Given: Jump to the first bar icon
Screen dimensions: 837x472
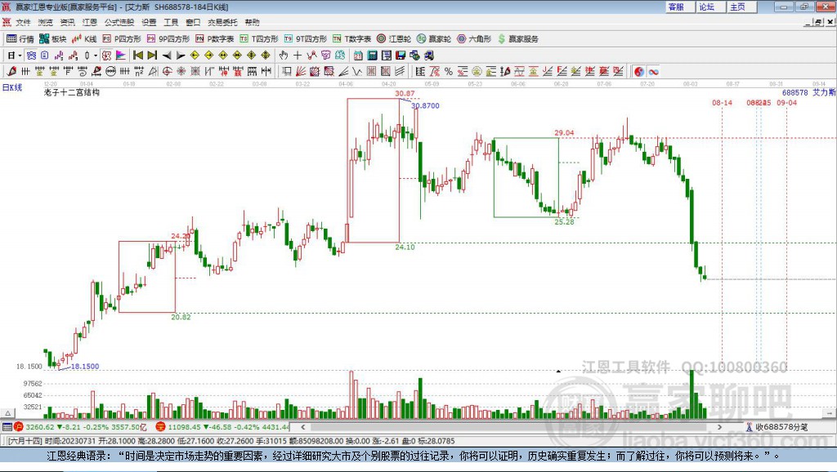Looking at the screenshot, I should (x=137, y=56).
